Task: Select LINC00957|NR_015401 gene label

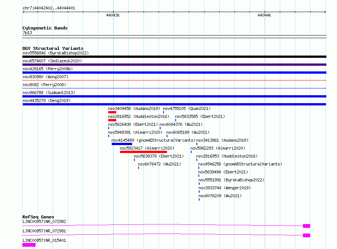Action: tap(44, 240)
